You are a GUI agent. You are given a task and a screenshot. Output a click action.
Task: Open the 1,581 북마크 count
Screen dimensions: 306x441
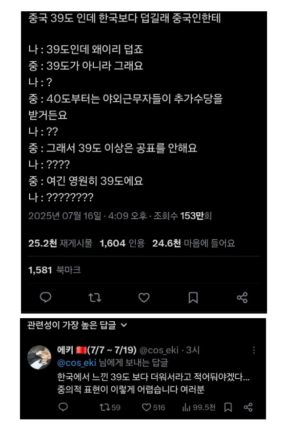54,270
